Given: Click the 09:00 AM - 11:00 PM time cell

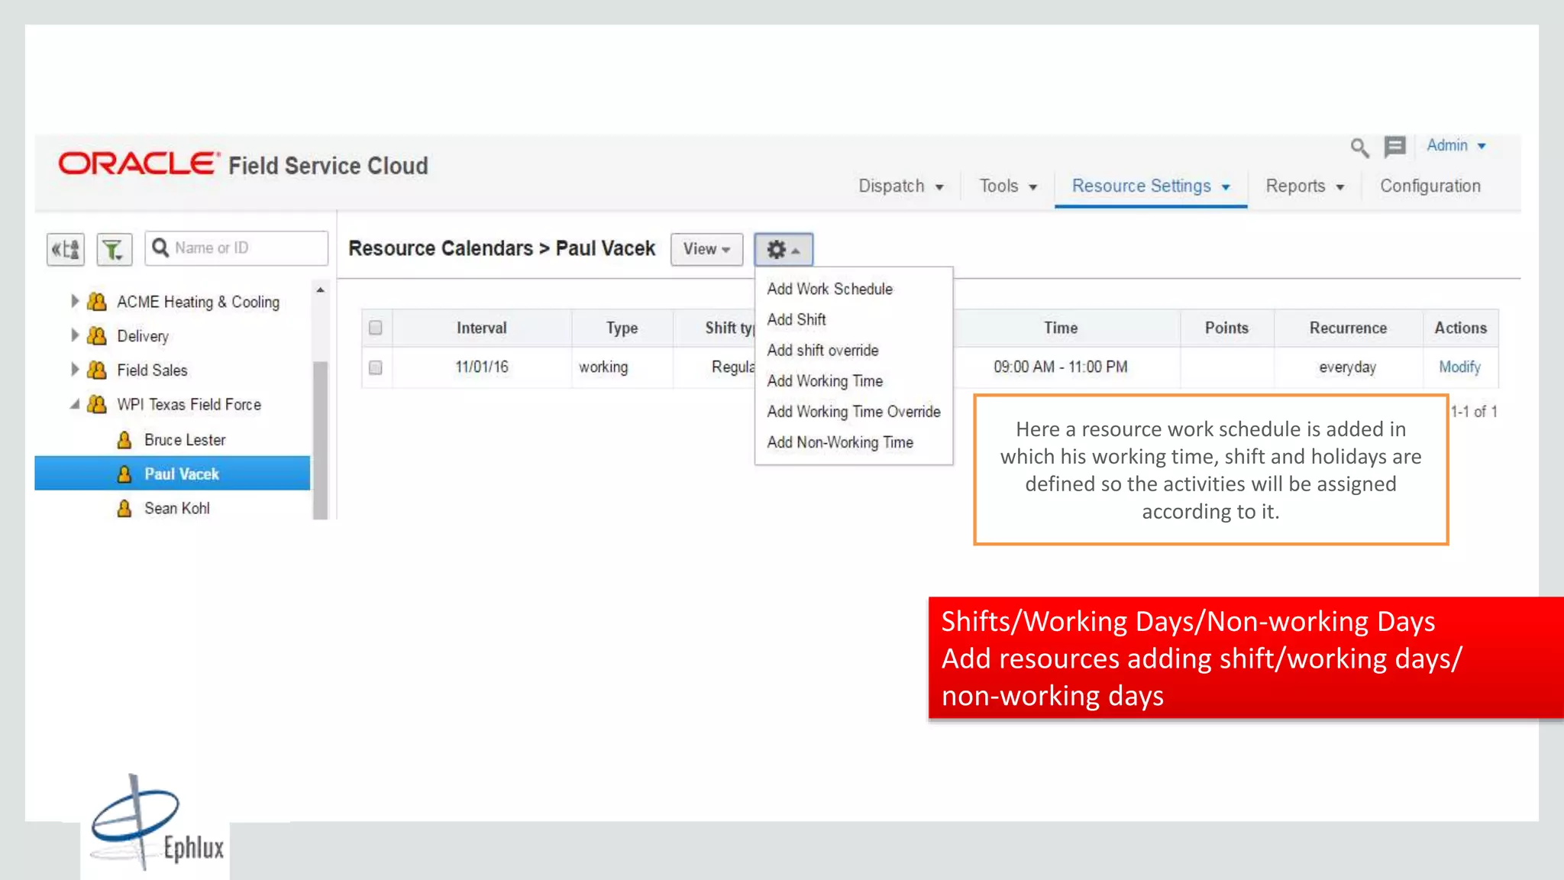Looking at the screenshot, I should (1060, 367).
